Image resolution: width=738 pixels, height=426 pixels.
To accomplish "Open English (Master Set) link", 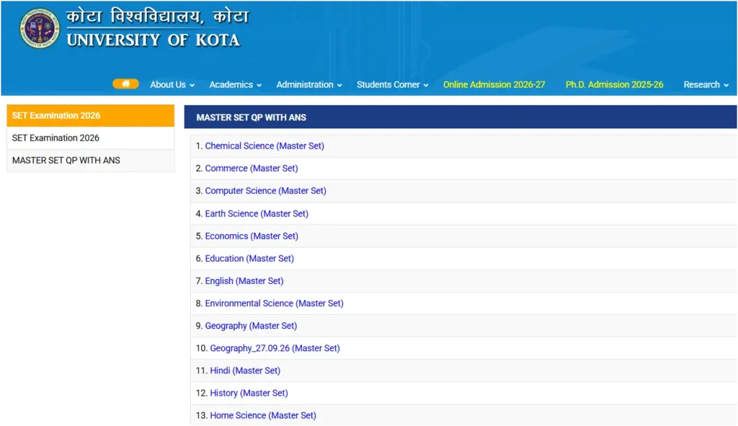I will [x=244, y=281].
